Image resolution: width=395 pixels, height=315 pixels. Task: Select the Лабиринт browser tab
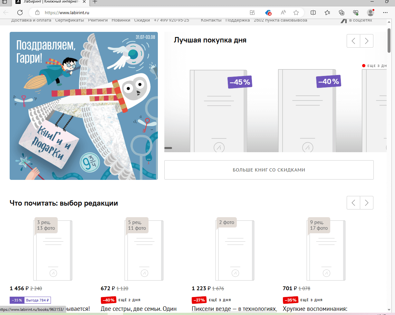[51, 2]
